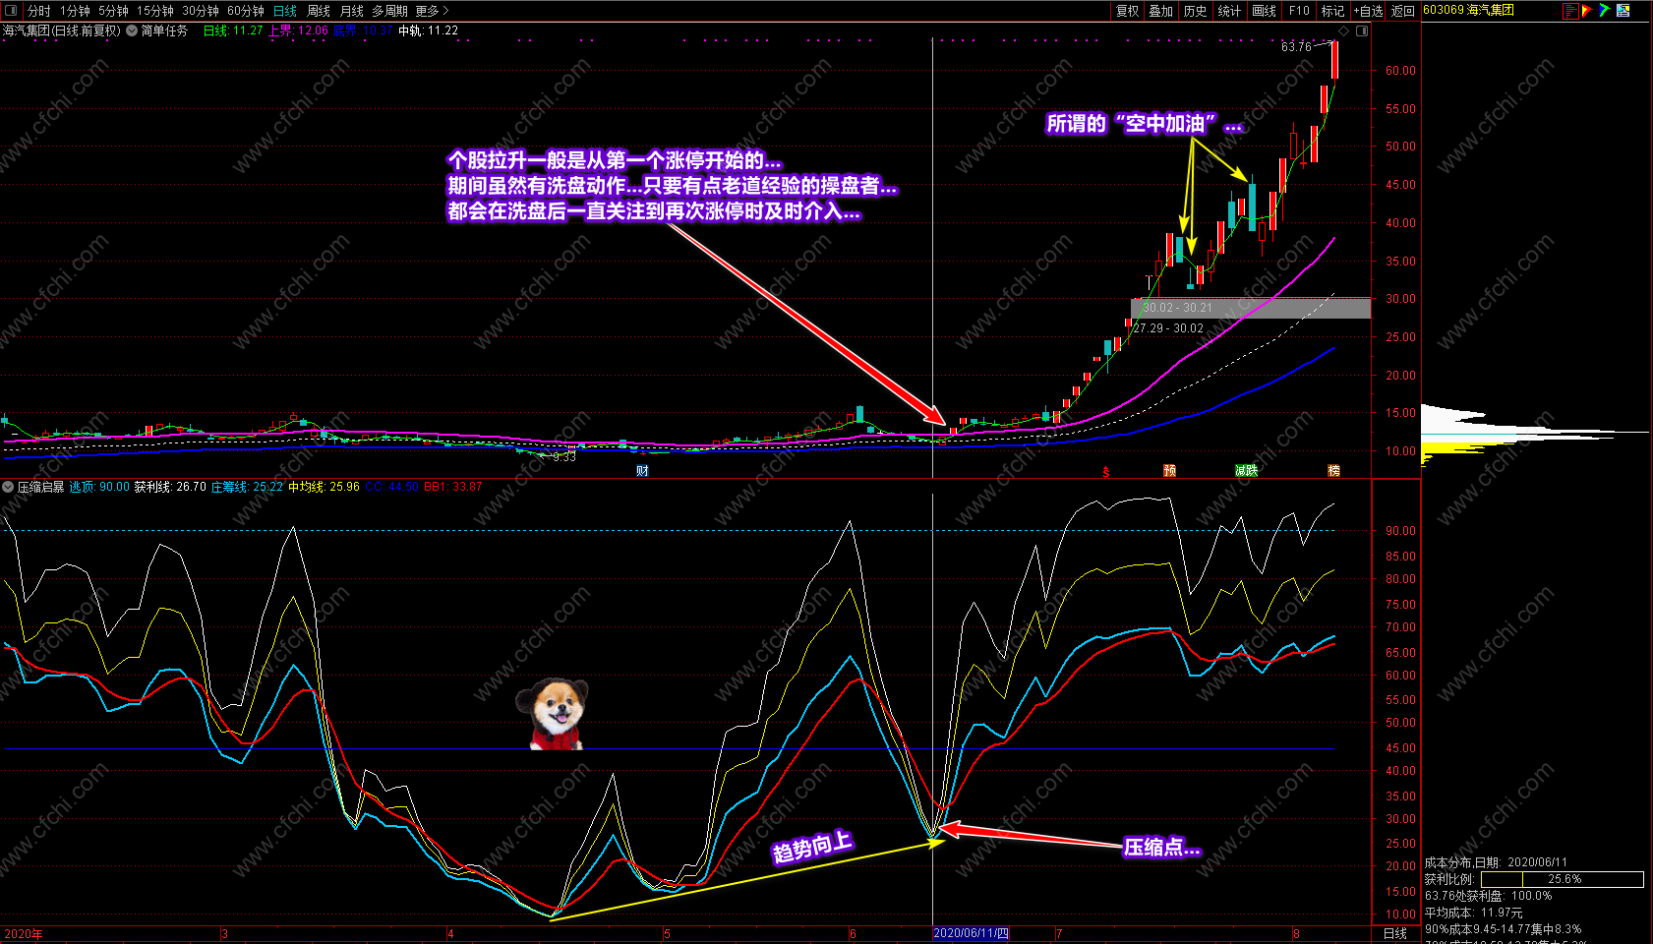Open the chip distribution bar-chart icon

1570,11
